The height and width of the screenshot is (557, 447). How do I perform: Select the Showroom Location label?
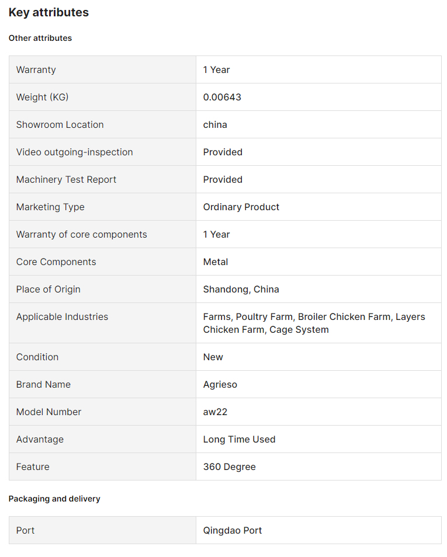tap(60, 125)
